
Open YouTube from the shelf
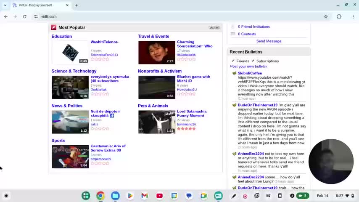159,196
